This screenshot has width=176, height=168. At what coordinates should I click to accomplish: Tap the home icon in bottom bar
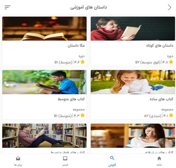click(159, 158)
